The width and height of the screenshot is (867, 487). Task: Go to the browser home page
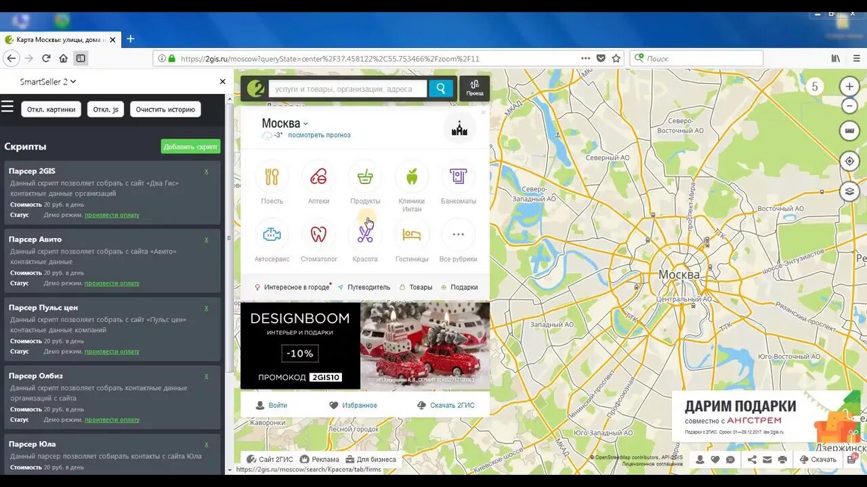64,58
